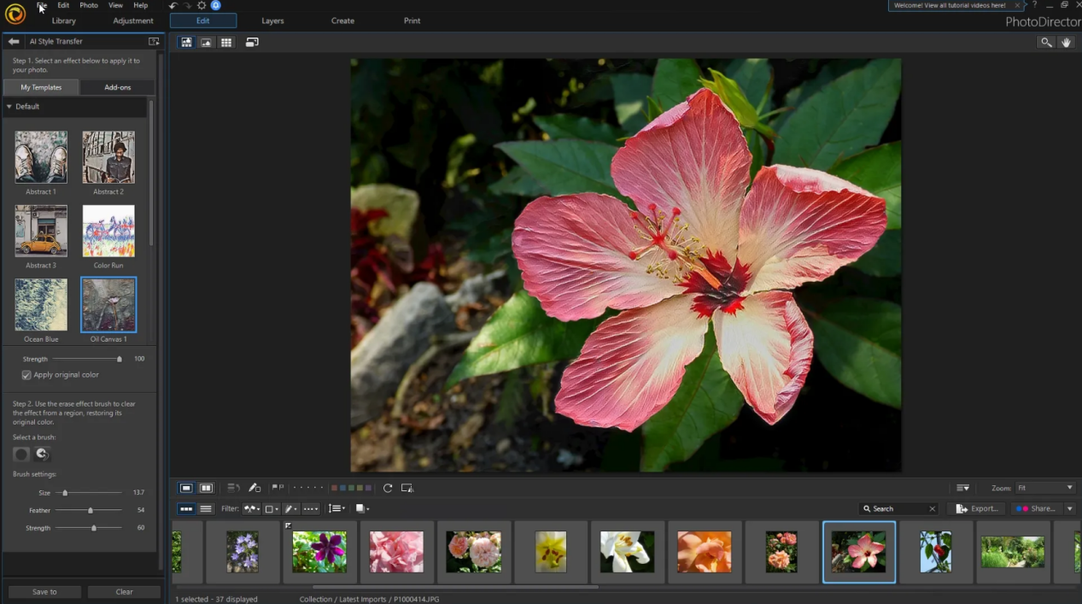
Task: Collapse the Default templates section
Action: [x=9, y=107]
